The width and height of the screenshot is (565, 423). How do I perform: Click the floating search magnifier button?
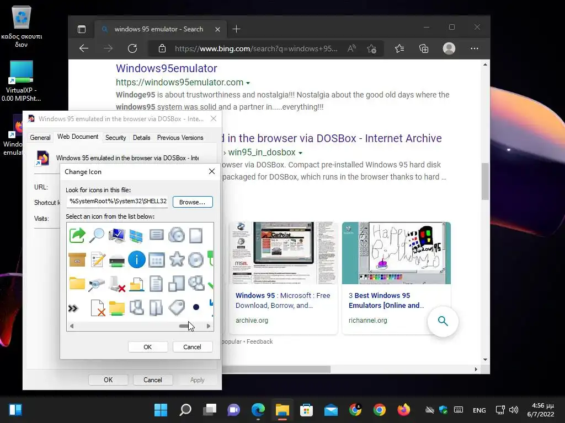click(x=443, y=321)
